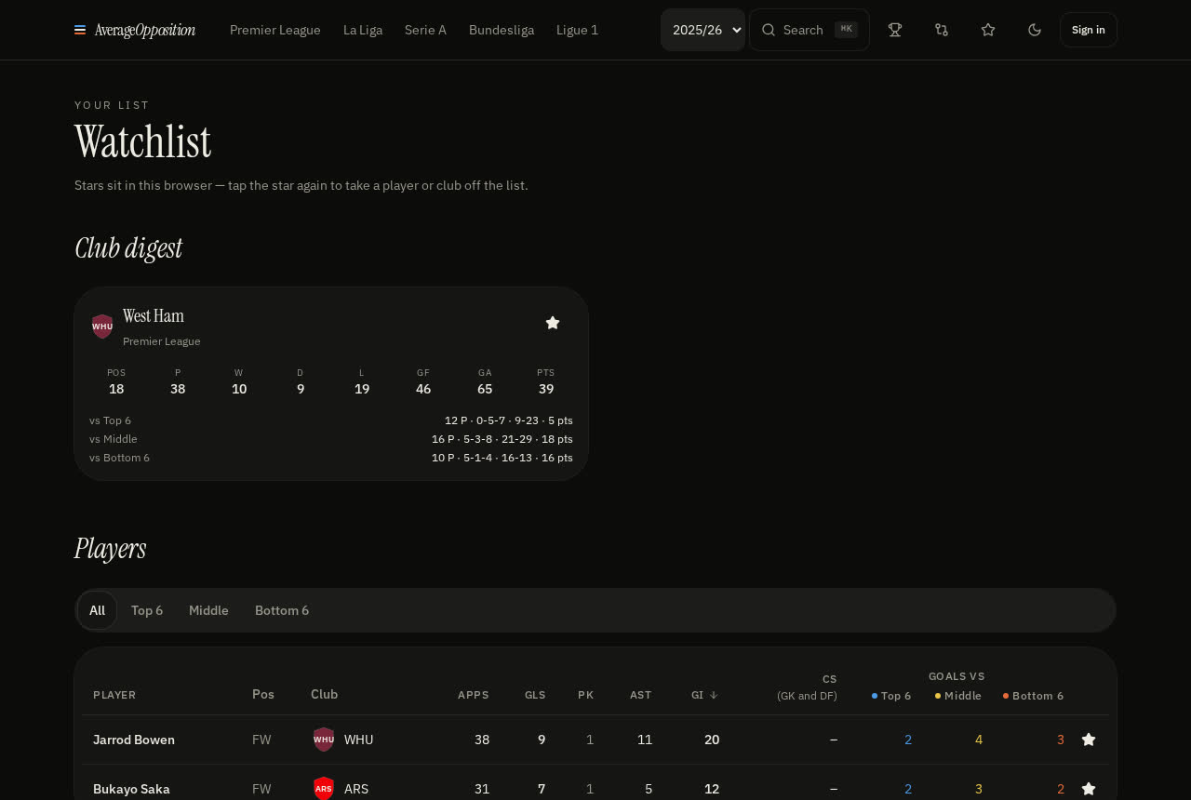The width and height of the screenshot is (1191, 800).
Task: Click '10 P · 5-1-4 · 16-13 · 16 pts' record
Action: (502, 458)
